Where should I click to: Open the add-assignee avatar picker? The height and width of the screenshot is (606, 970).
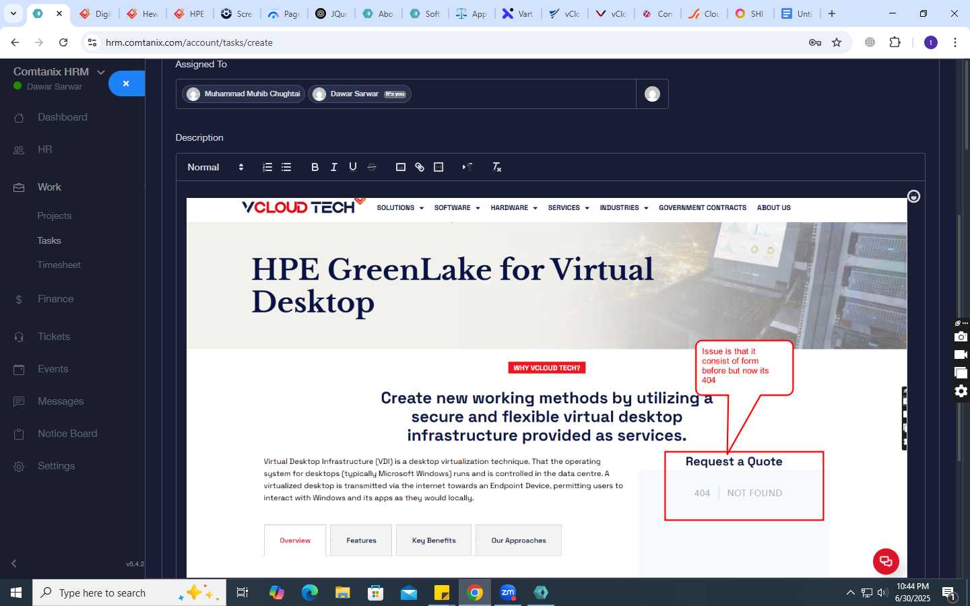point(652,94)
